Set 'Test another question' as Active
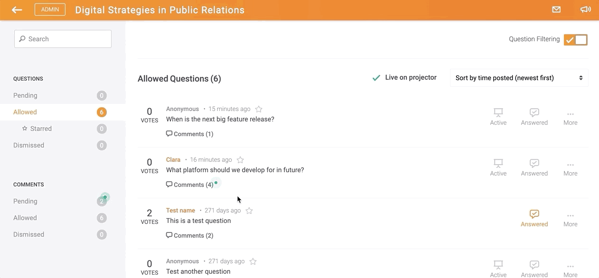The height and width of the screenshot is (278, 599). click(498, 269)
